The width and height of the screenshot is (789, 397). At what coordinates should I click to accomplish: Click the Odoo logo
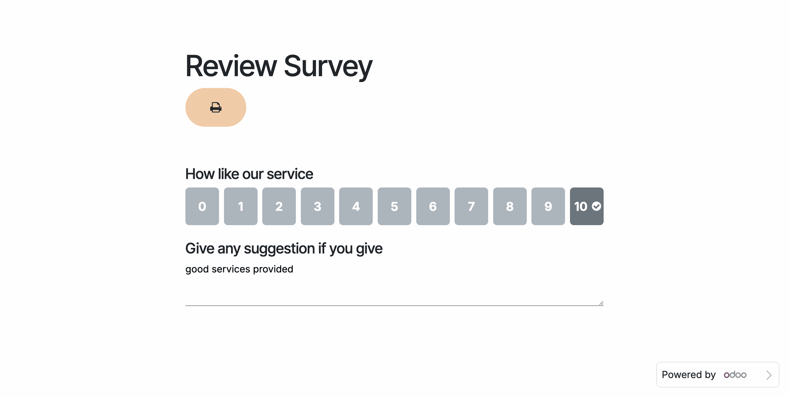coord(735,375)
